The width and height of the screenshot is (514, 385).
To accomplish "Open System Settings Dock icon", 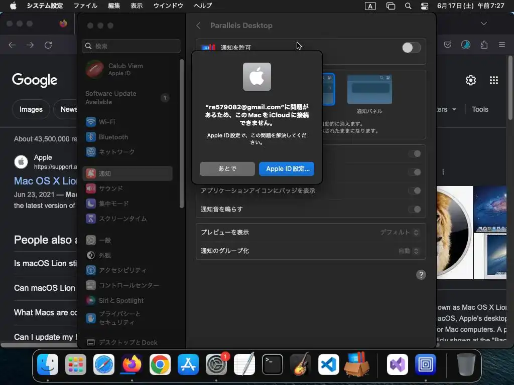I will (x=216, y=364).
